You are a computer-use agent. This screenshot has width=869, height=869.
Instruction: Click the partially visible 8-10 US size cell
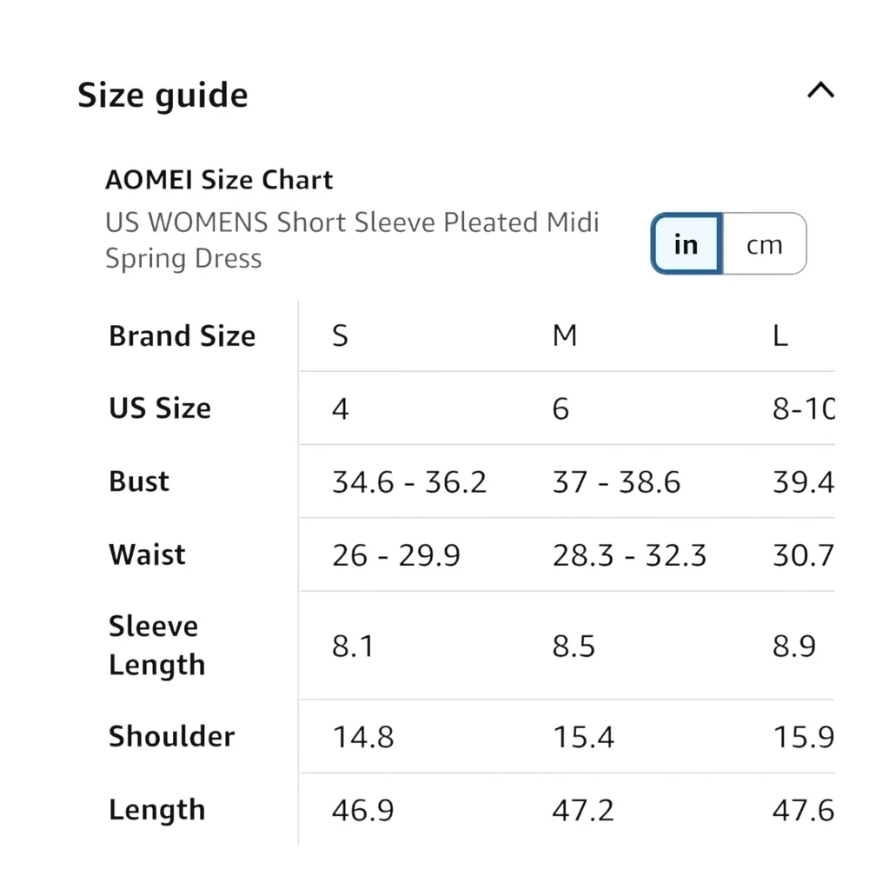coord(804,409)
